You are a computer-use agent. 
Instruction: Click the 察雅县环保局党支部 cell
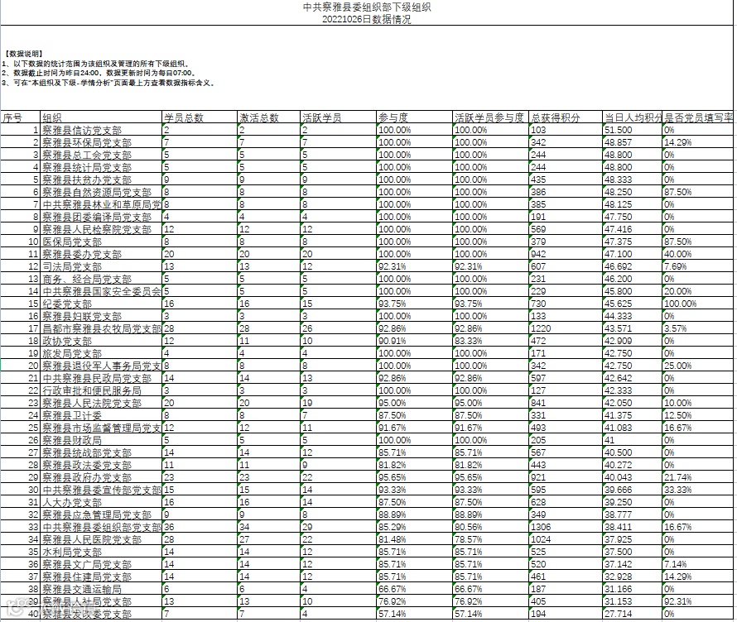[100, 142]
